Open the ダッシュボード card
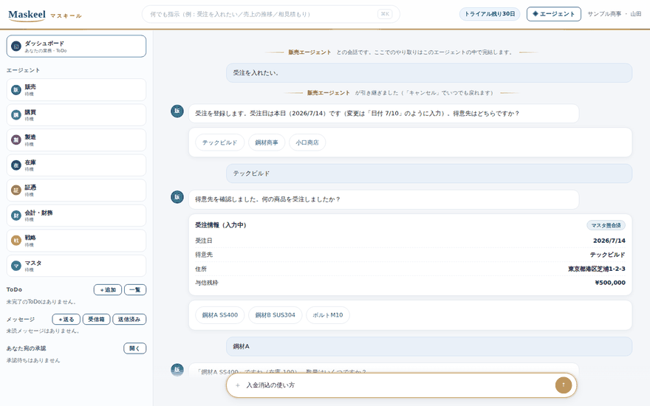 (x=76, y=47)
